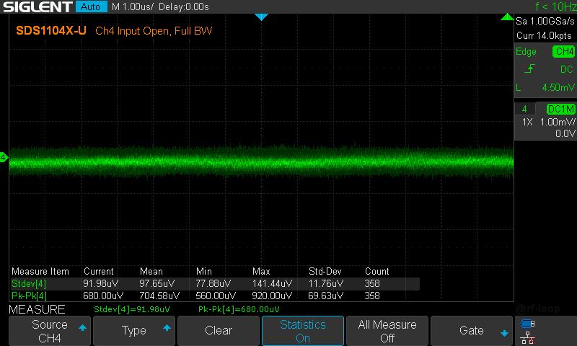The height and width of the screenshot is (346, 577).
Task: Toggle the Auto trigger mode indicator
Action: (x=91, y=6)
